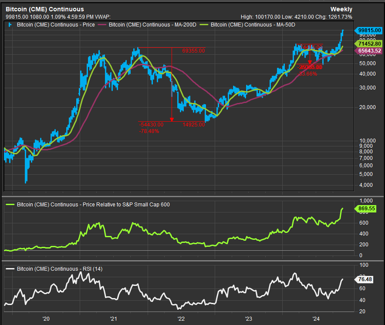
Task: Click the 'Chg: 1261.73%' header value
Action: click(x=334, y=17)
